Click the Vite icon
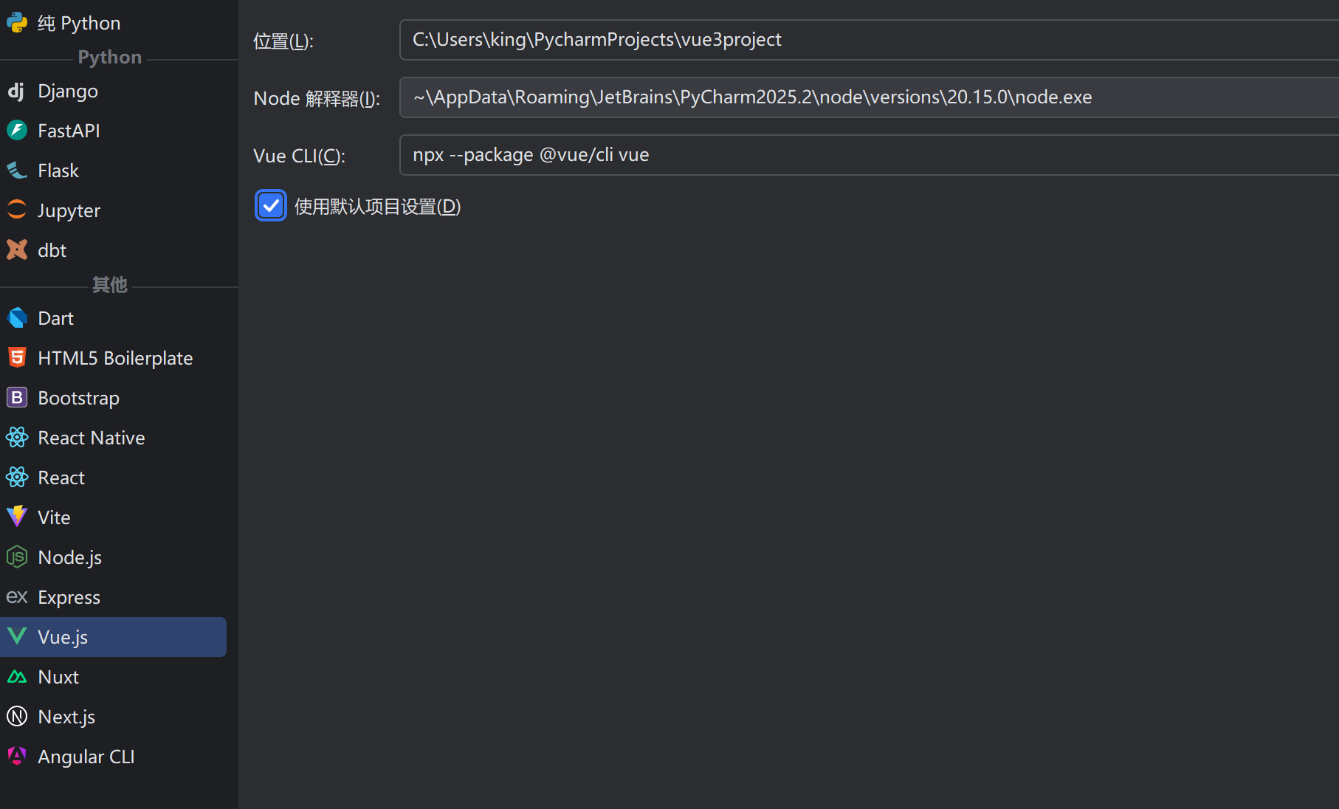Screen dimensions: 1339x809 17,517
